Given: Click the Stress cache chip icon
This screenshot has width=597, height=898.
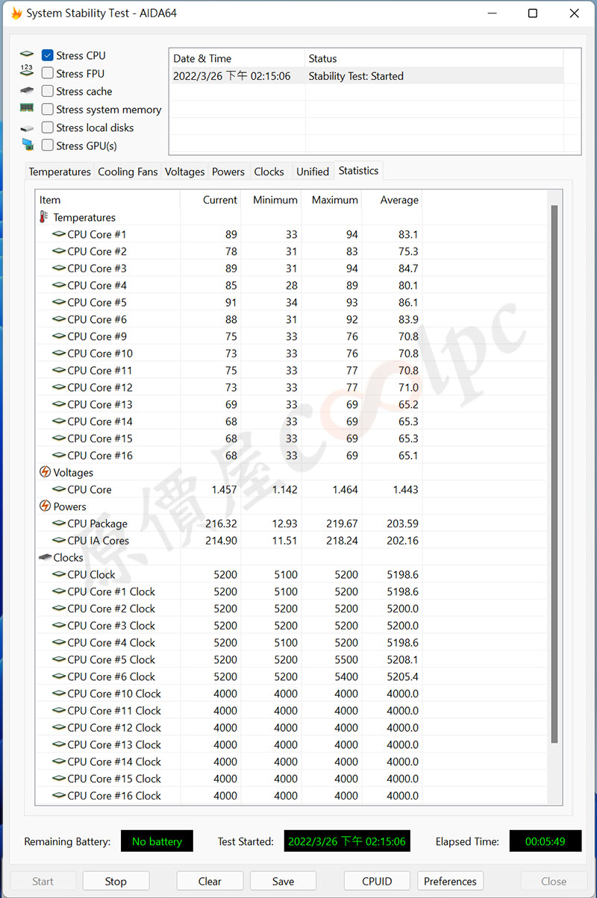Looking at the screenshot, I should click(27, 91).
